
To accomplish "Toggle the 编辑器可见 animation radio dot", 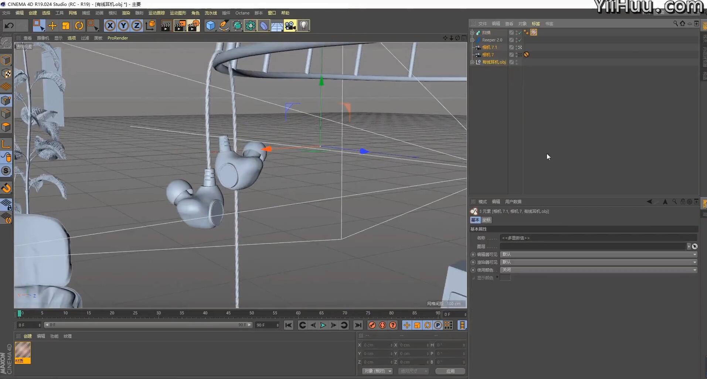I will (473, 255).
